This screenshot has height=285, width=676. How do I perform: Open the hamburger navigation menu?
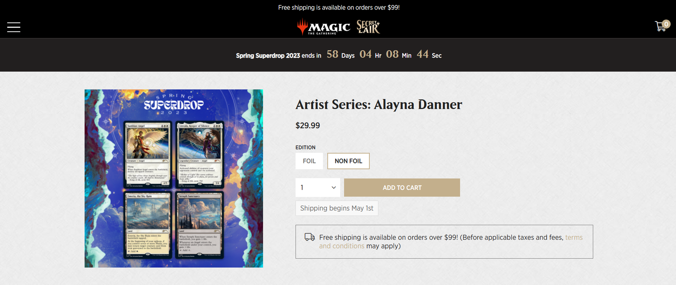coord(14,27)
